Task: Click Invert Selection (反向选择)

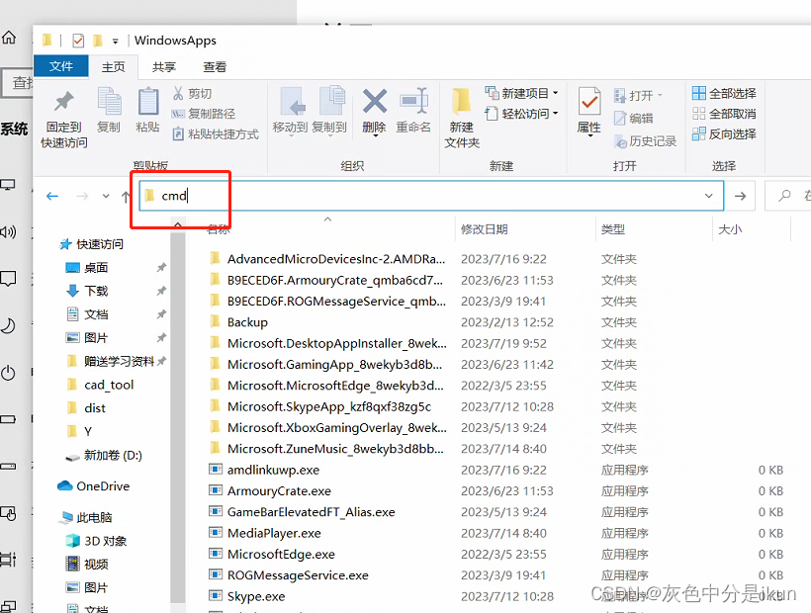Action: (x=724, y=134)
